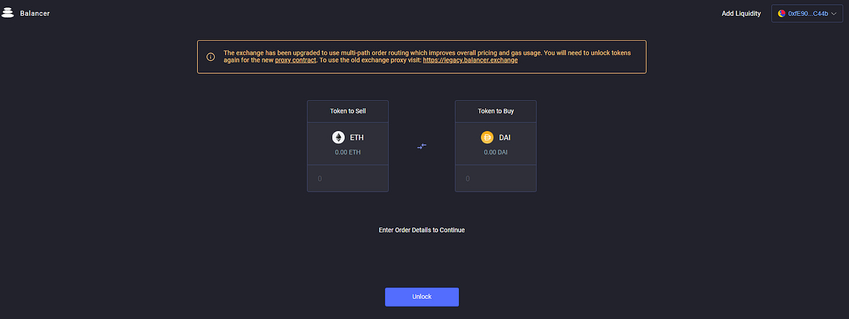The image size is (849, 319).
Task: Open the proxy contract link
Action: tap(296, 60)
